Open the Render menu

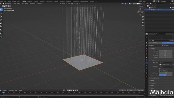click(9, 1)
